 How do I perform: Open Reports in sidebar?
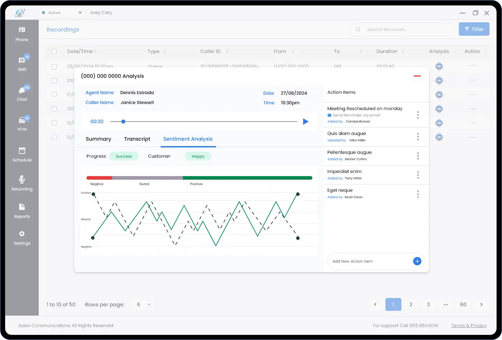pyautogui.click(x=22, y=211)
